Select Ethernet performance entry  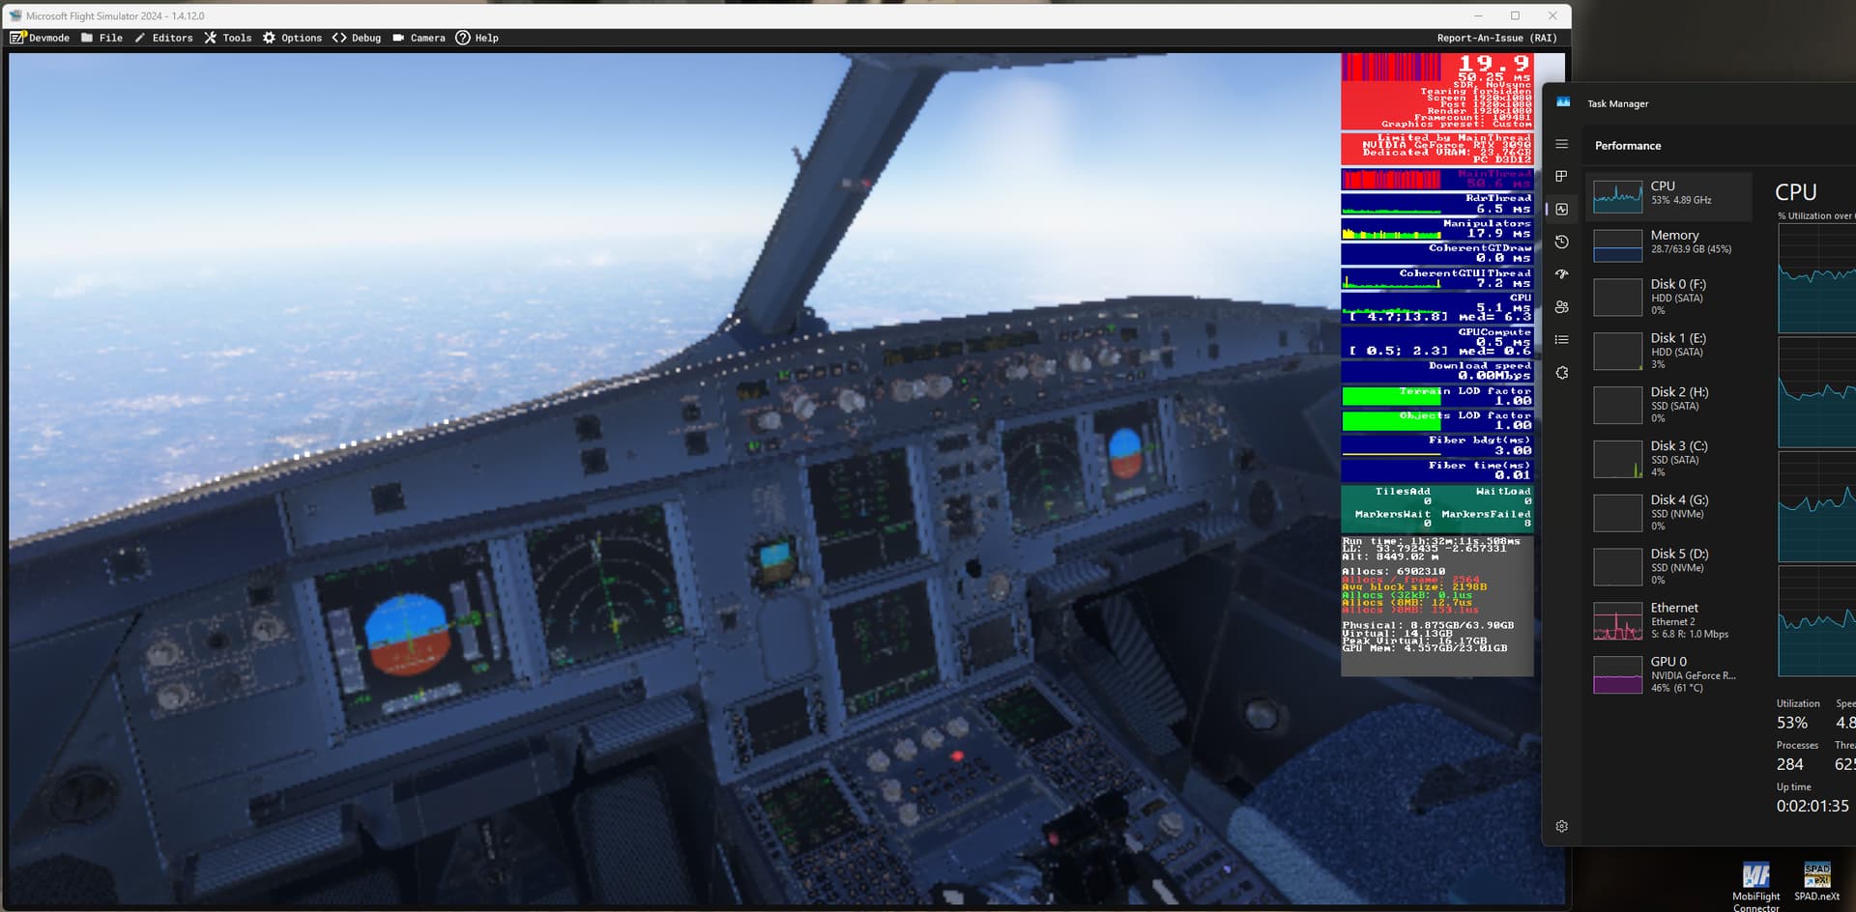coord(1668,621)
